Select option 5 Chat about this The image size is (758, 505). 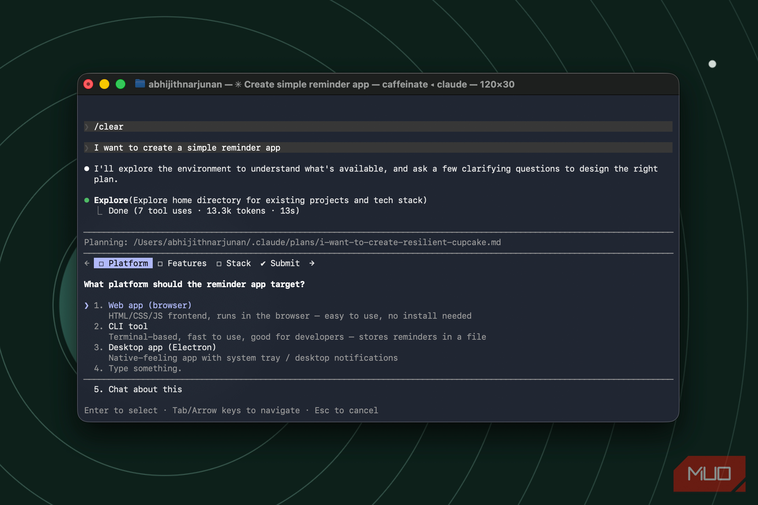pos(138,389)
